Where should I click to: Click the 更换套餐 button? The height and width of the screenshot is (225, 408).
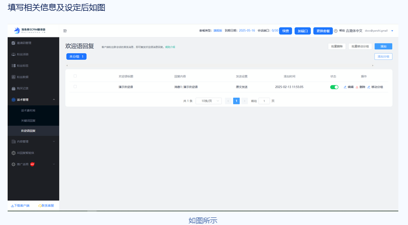(x=323, y=31)
